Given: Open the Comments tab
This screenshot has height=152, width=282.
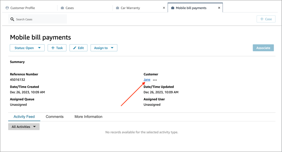Looking at the screenshot, I should (x=54, y=117).
